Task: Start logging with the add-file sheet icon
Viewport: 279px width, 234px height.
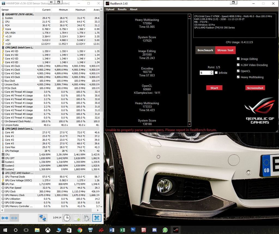Action: (77, 218)
